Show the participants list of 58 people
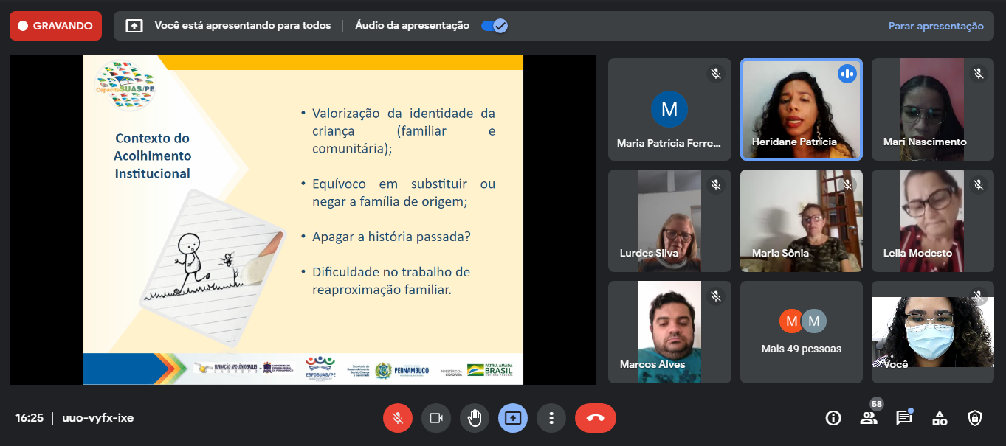1006x446 pixels. pyautogui.click(x=869, y=418)
